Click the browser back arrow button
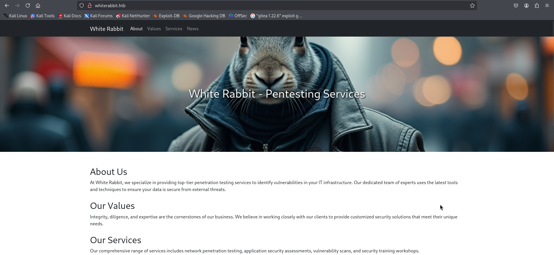Viewport: 554px width, 255px height. (x=7, y=5)
